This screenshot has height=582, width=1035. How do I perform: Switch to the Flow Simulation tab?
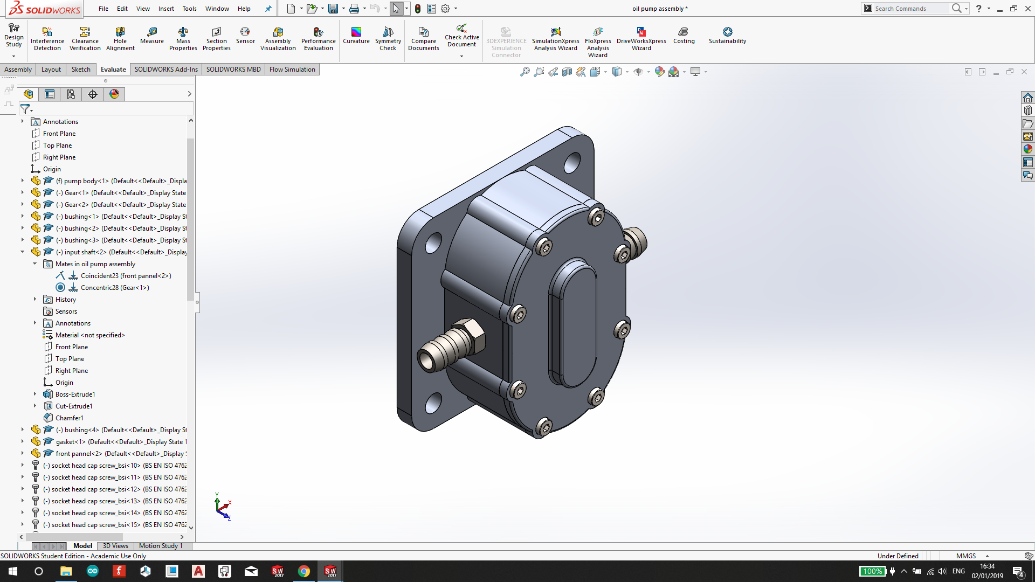292,70
